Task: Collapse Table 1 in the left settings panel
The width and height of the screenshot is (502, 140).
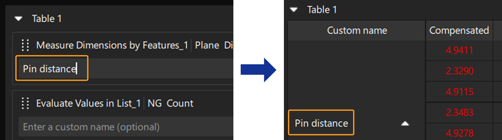Action: (x=19, y=19)
